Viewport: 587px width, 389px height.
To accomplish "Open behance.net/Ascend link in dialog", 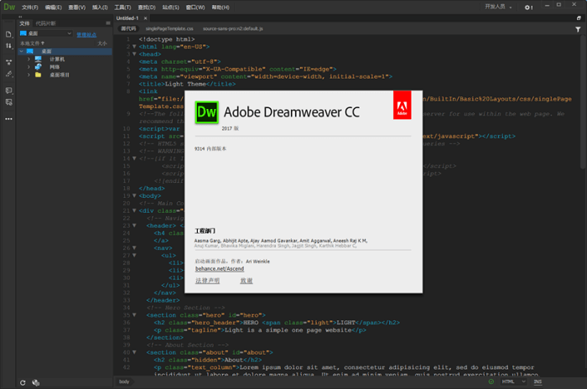I will click(x=220, y=269).
